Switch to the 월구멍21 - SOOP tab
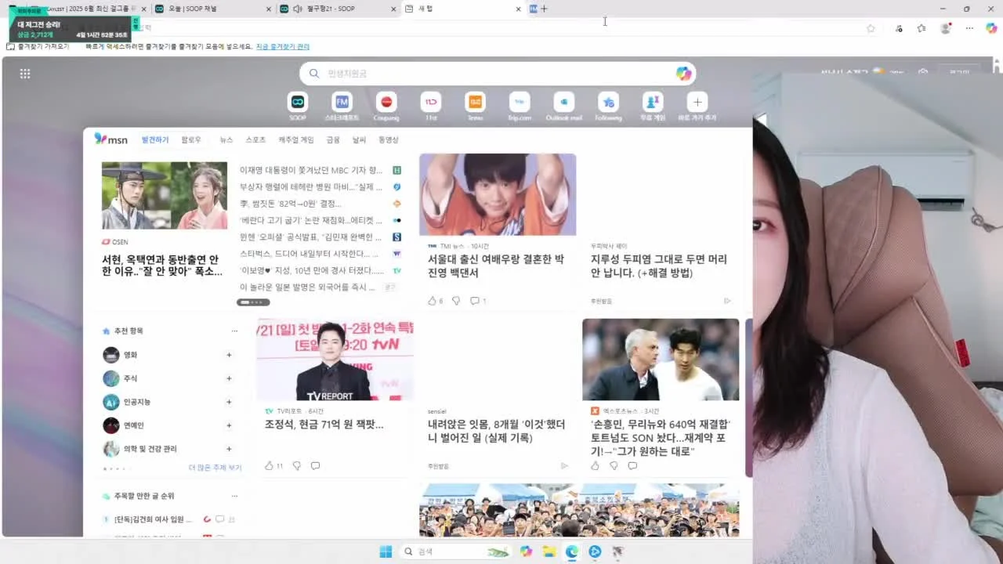1003x564 pixels. (337, 9)
